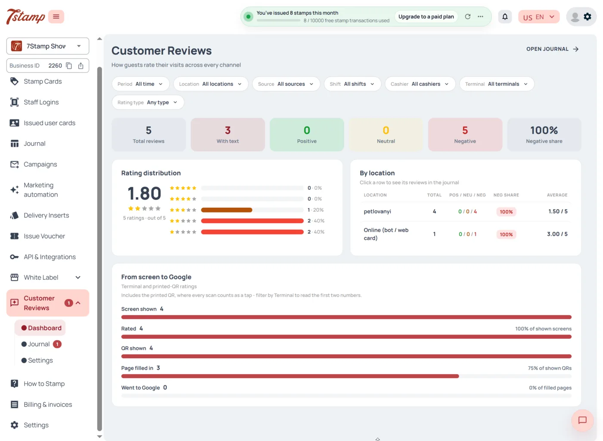Click Upgrade to a paid plan
Screen dimensions: 603x441
(426, 17)
